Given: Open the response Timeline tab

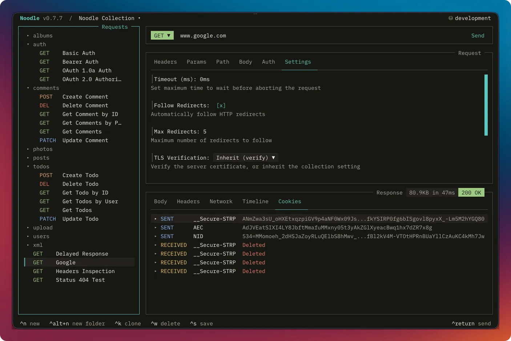Looking at the screenshot, I should click(x=255, y=201).
